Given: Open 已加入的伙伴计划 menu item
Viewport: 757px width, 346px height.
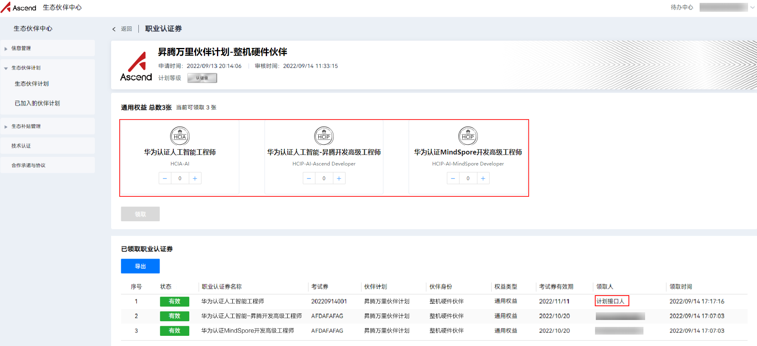Looking at the screenshot, I should coord(37,103).
